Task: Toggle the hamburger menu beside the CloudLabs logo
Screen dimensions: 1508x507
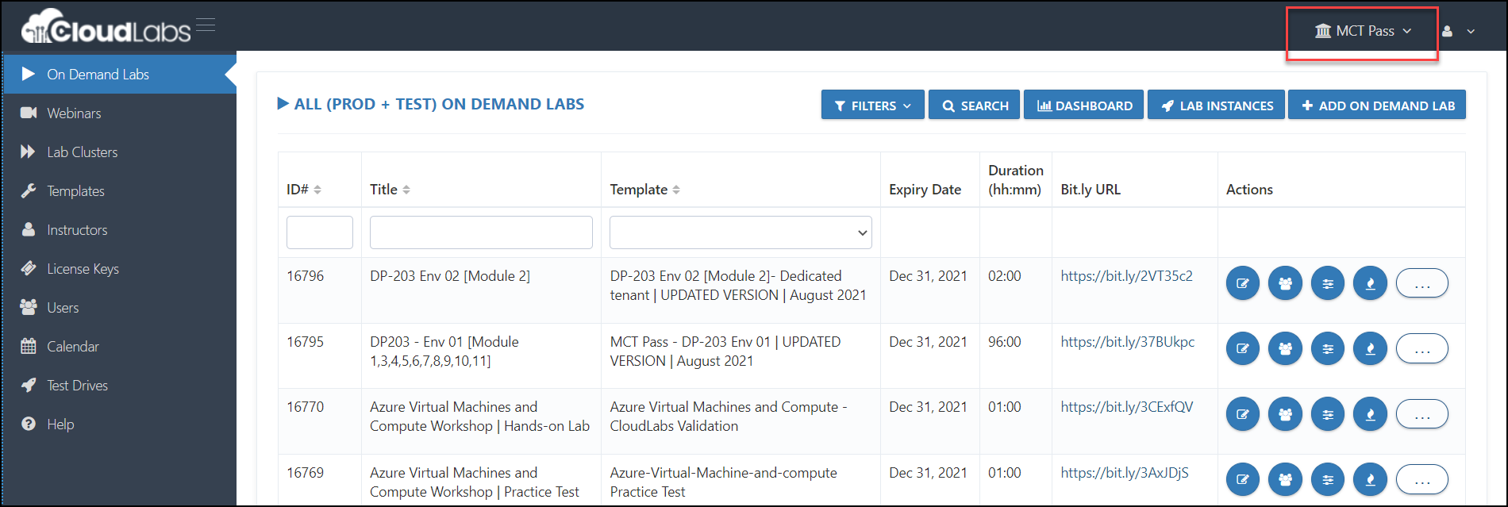Action: tap(206, 25)
